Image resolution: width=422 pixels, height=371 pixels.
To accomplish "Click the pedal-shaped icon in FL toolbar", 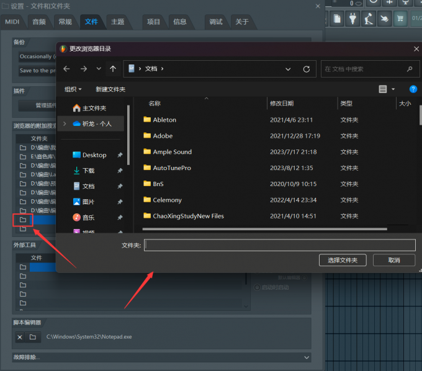I will (x=369, y=19).
